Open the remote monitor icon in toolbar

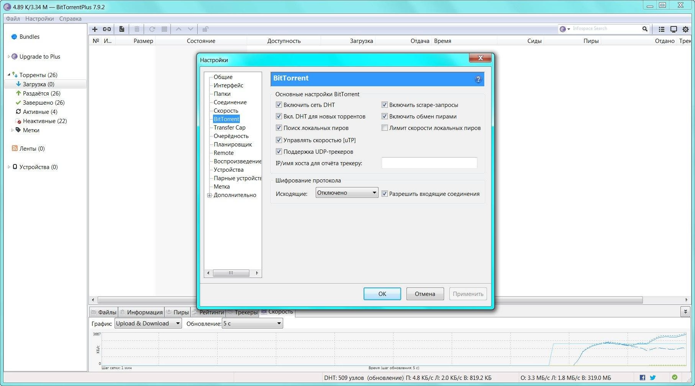[x=674, y=29]
